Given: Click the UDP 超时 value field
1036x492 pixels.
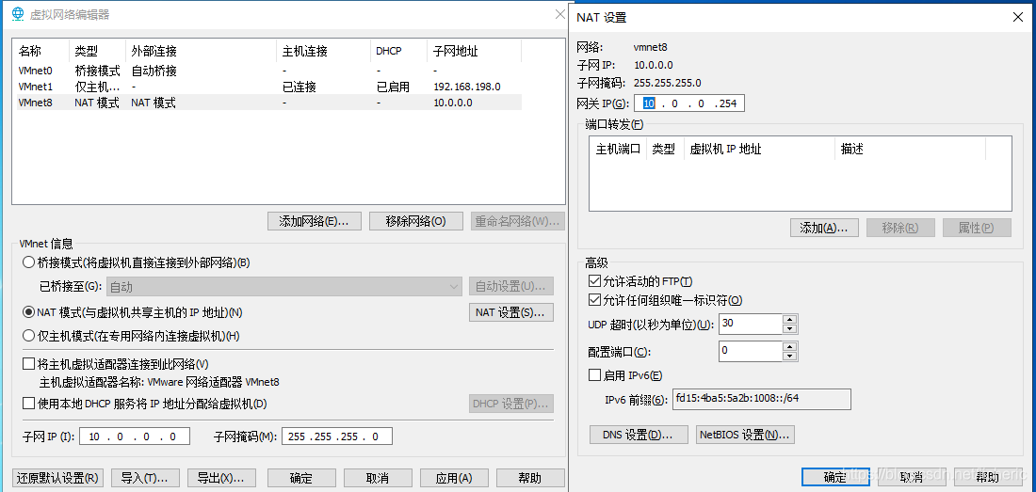Looking at the screenshot, I should (x=751, y=324).
